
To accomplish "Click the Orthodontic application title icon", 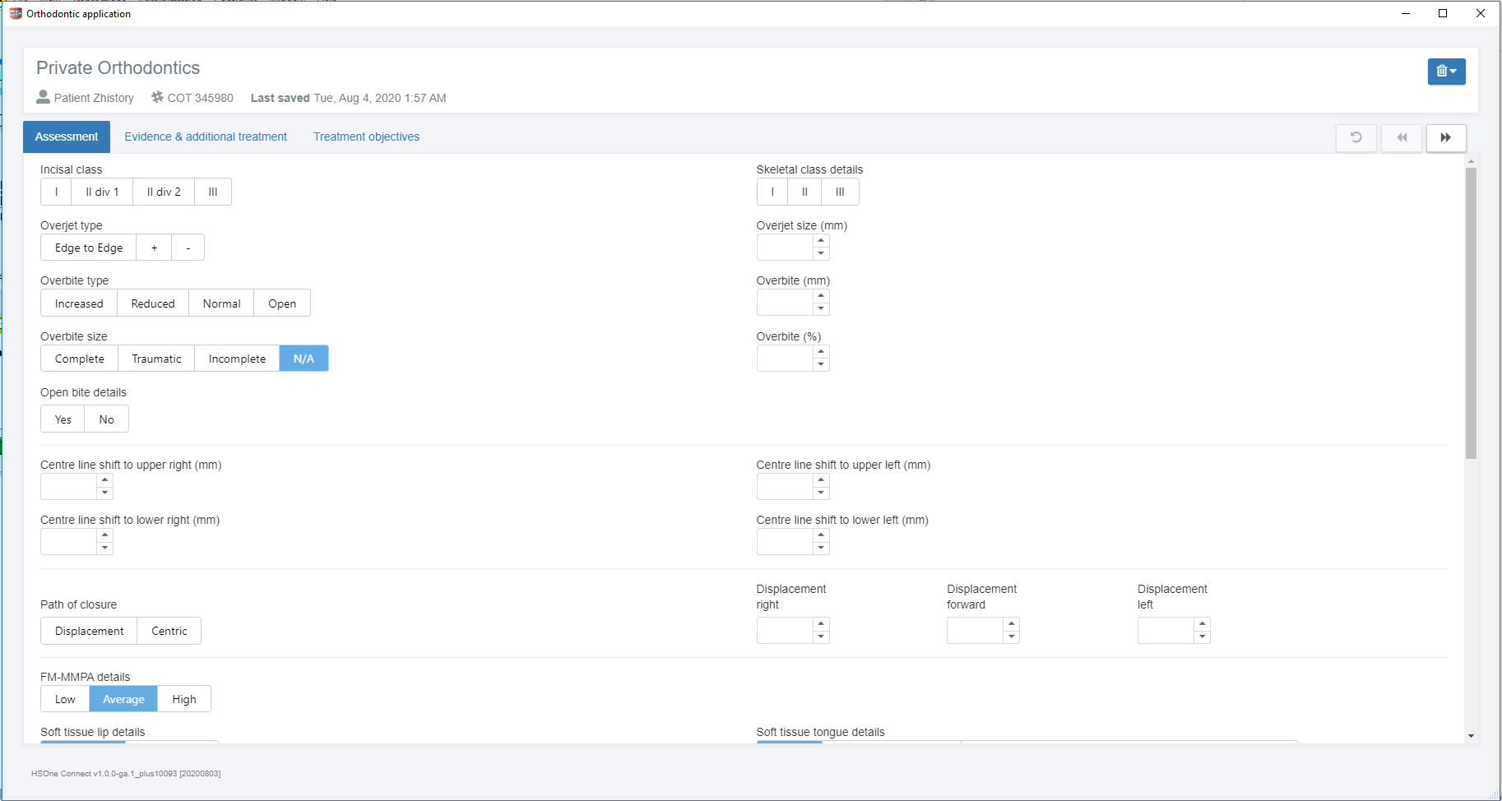I will [16, 13].
